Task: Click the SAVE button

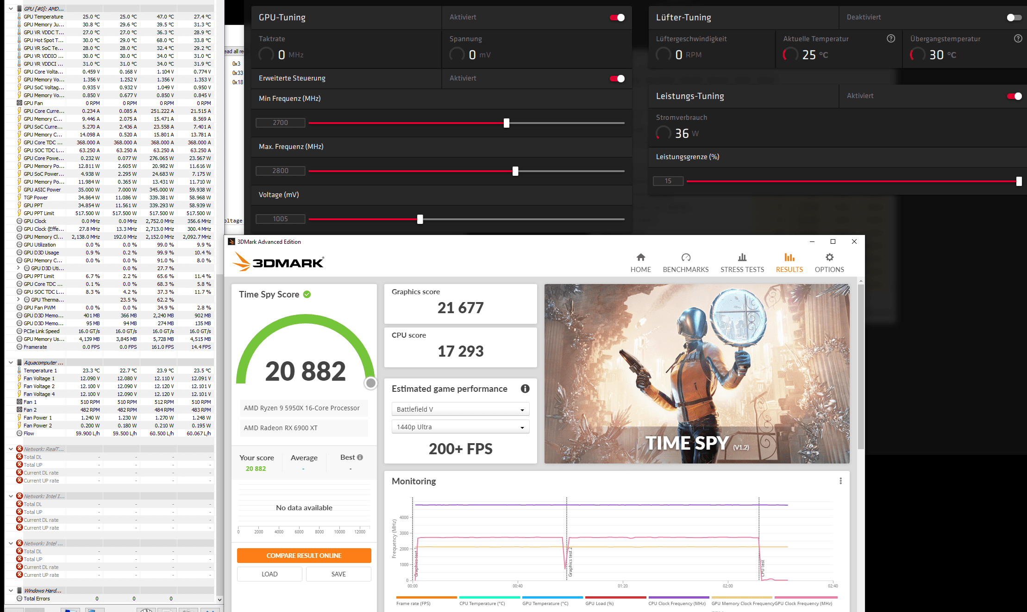Action: click(338, 574)
